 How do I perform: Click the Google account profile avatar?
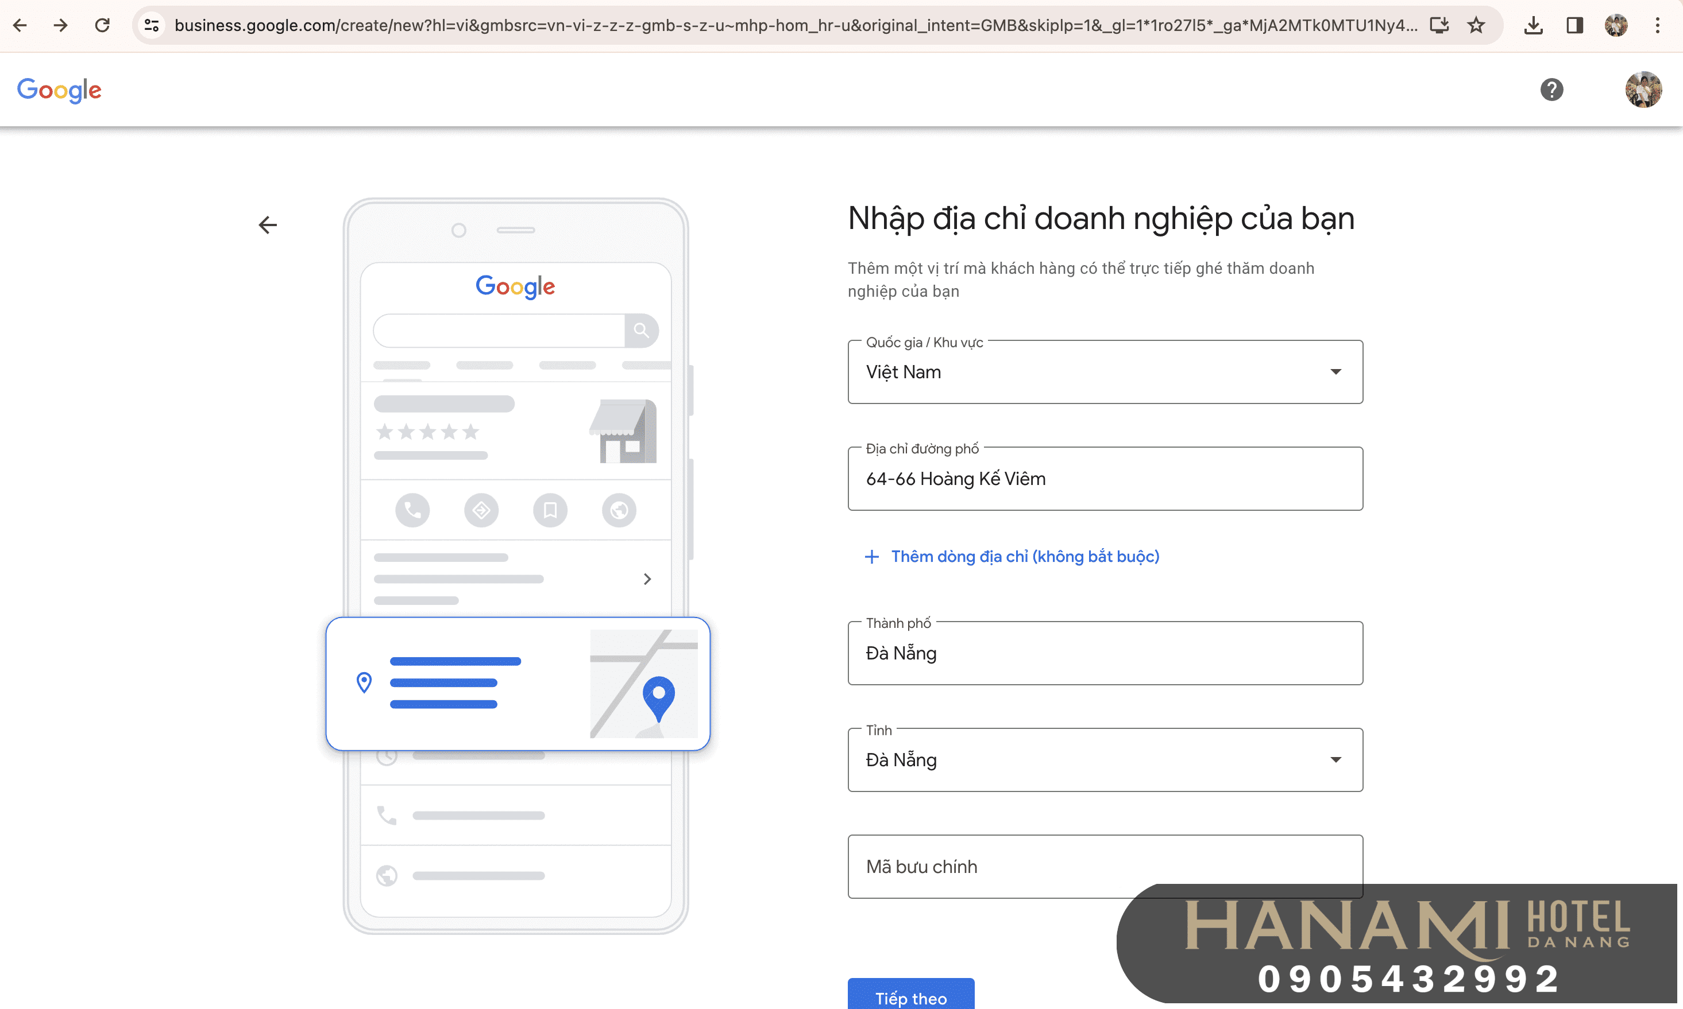[1643, 89]
